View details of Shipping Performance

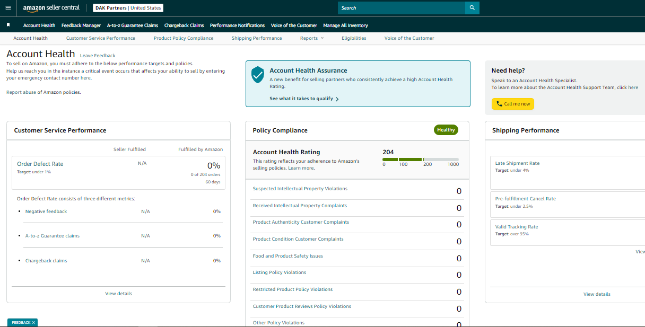[x=597, y=294]
